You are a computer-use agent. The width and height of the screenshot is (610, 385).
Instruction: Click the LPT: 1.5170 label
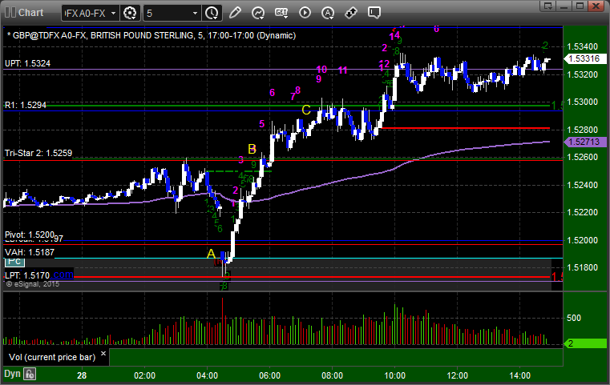(27, 275)
